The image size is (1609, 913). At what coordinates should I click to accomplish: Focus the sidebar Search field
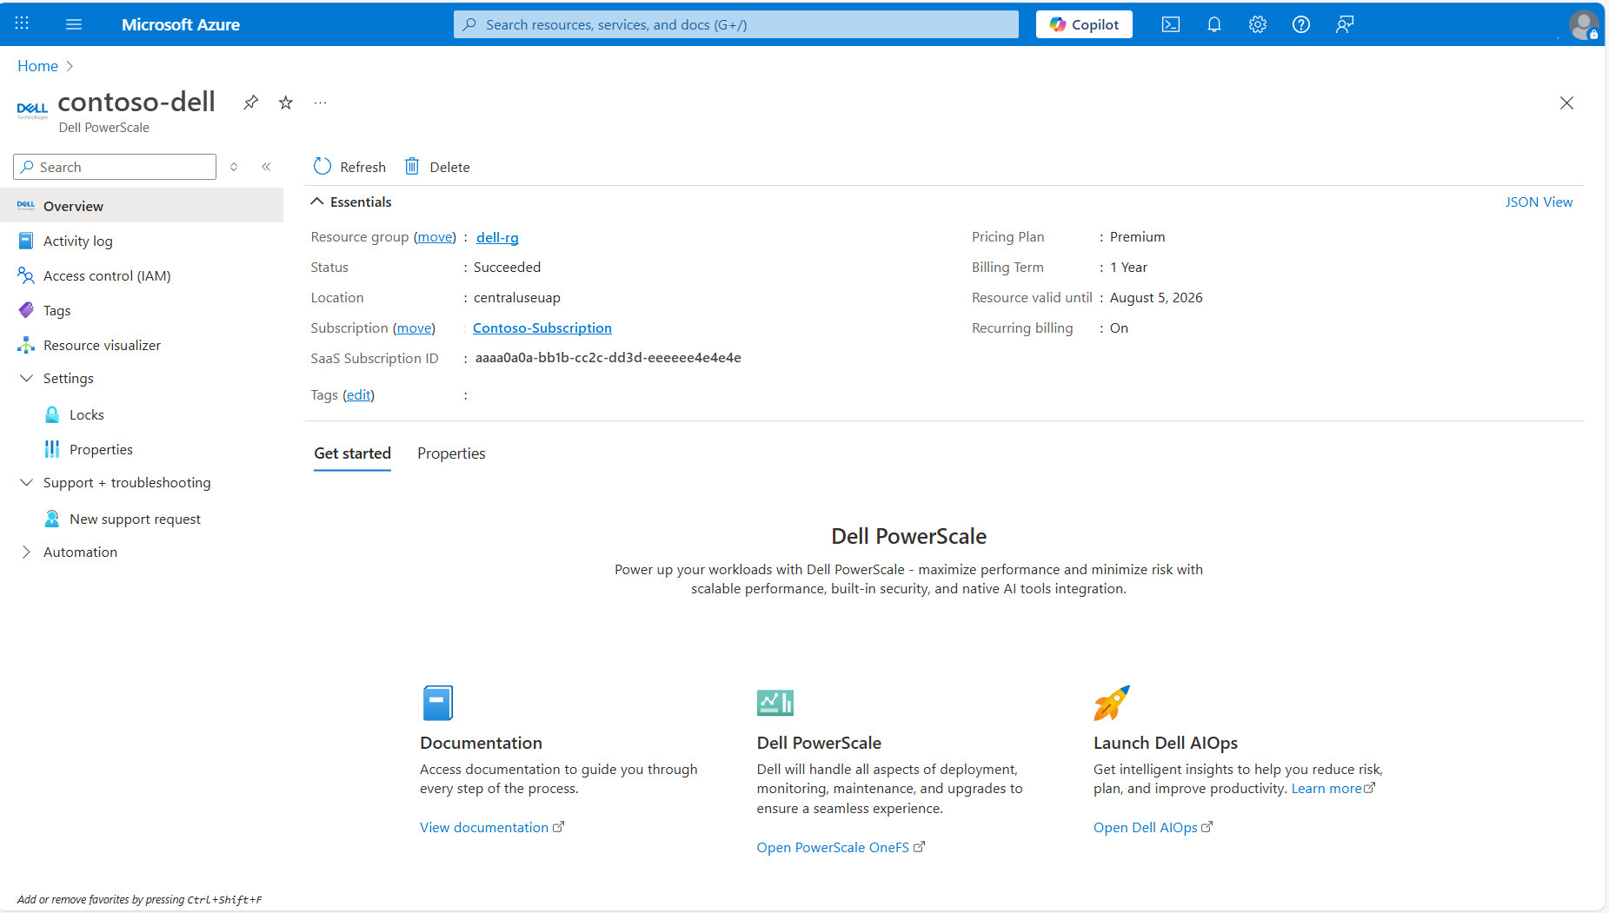(115, 167)
